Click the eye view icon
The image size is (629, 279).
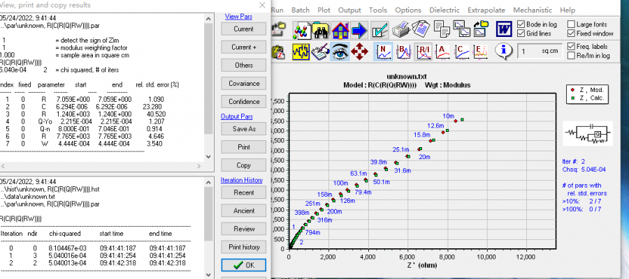(x=340, y=52)
